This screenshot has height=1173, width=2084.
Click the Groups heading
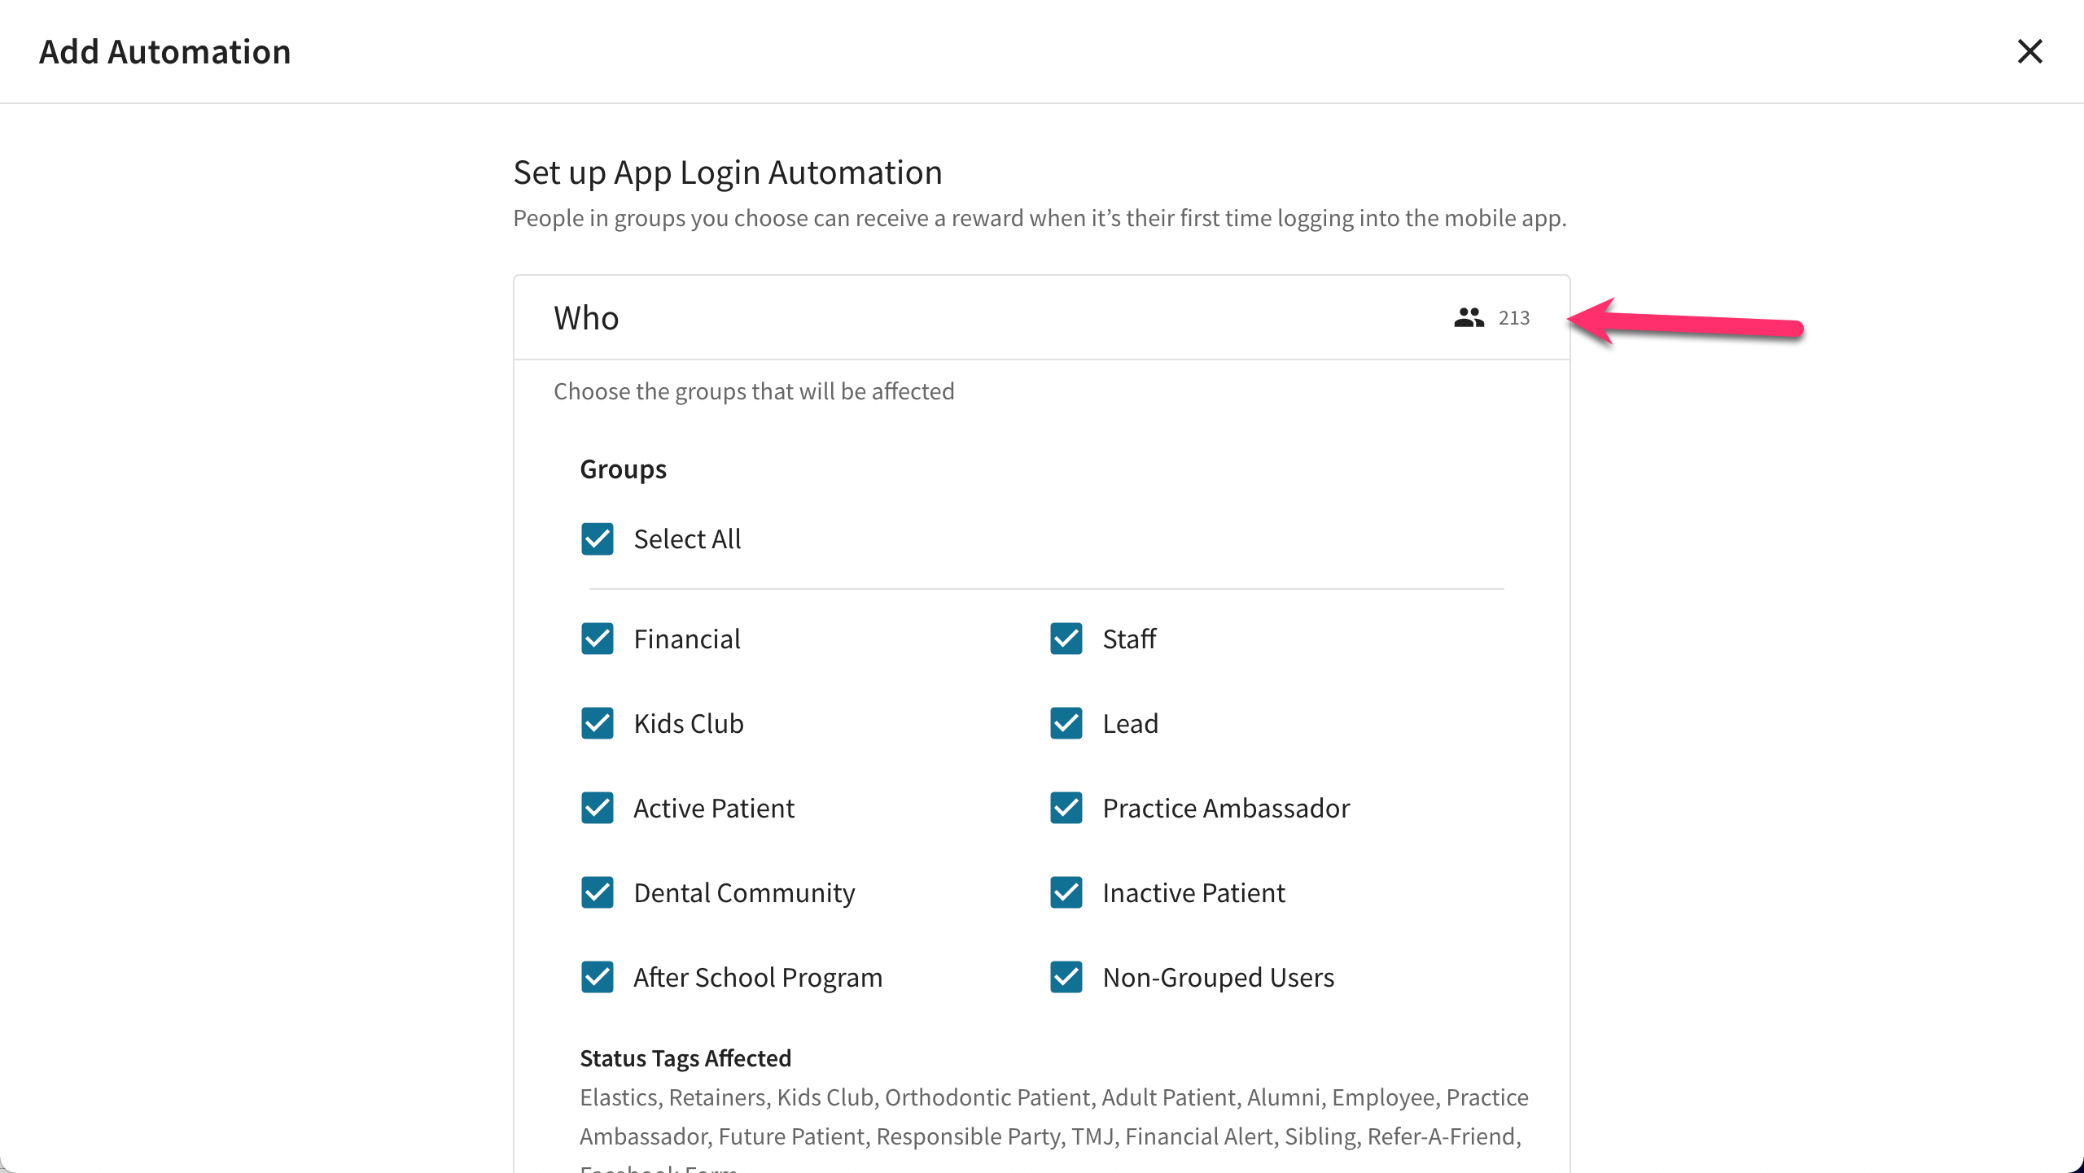tap(623, 469)
